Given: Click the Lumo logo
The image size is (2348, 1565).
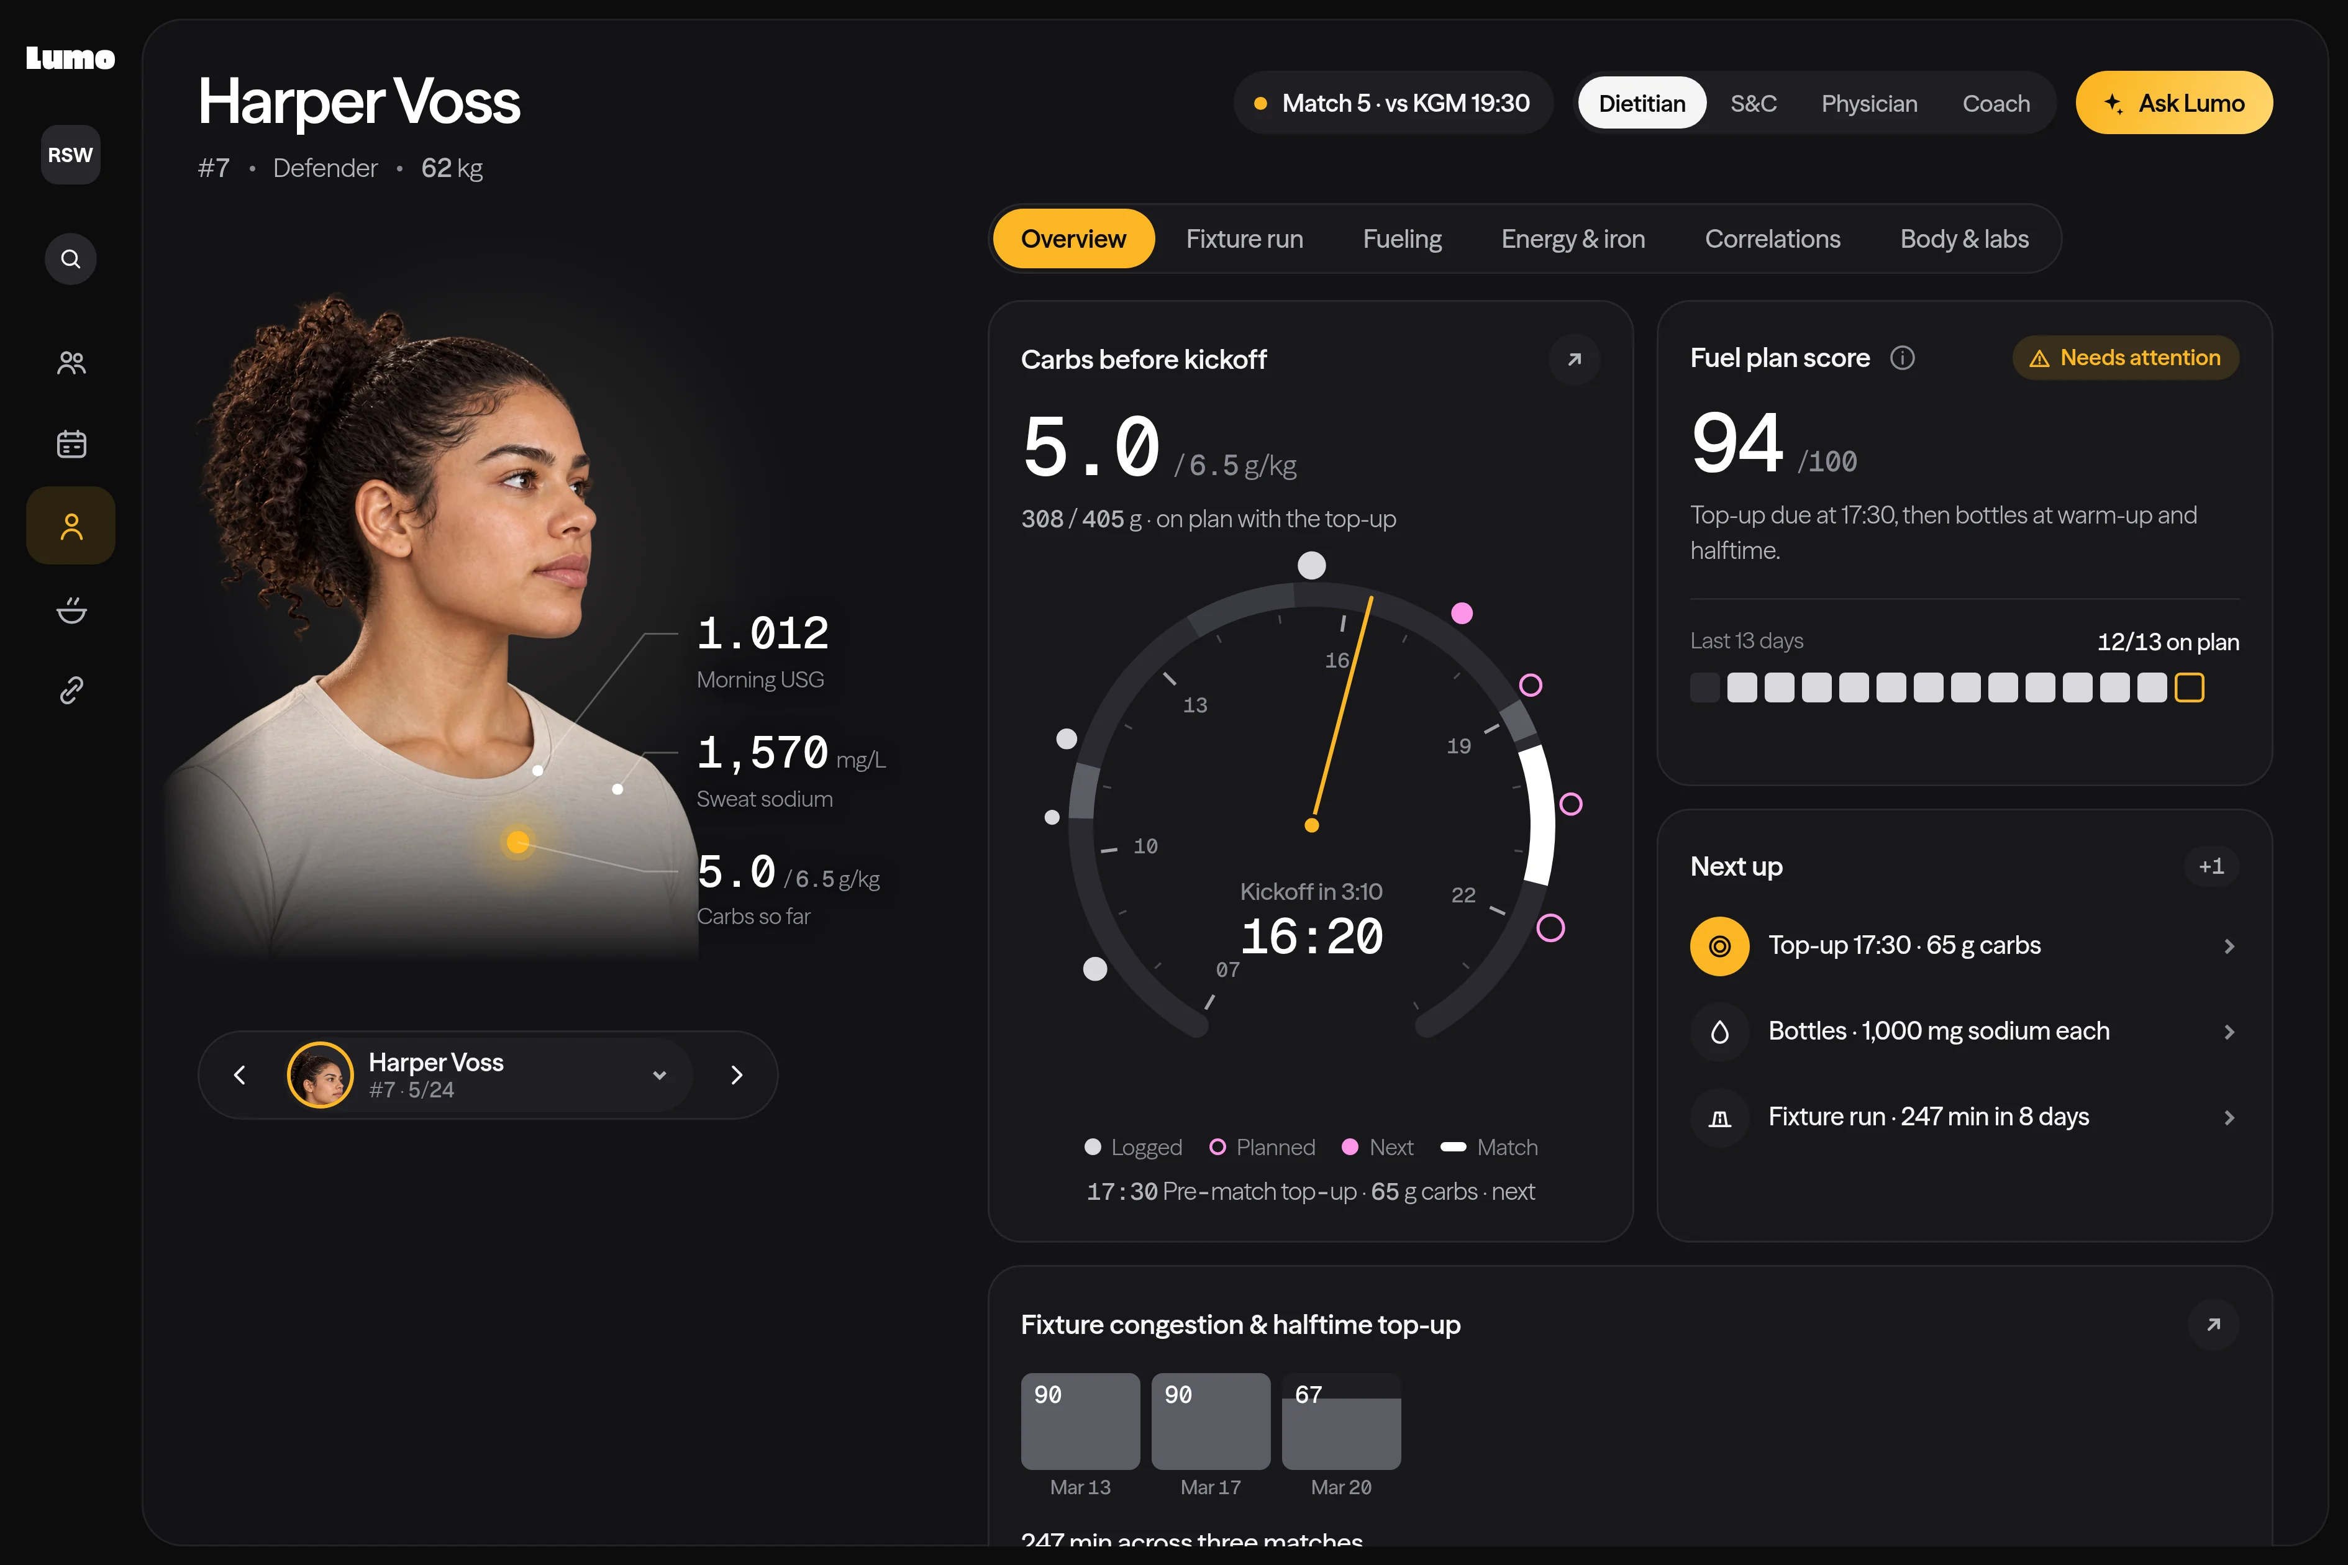Looking at the screenshot, I should (70, 59).
